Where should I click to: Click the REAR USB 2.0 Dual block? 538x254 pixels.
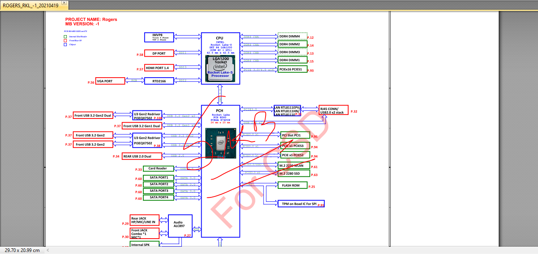[x=142, y=156]
